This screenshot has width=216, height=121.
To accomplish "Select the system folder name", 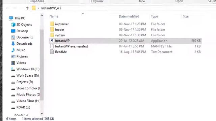I will coord(60,35).
